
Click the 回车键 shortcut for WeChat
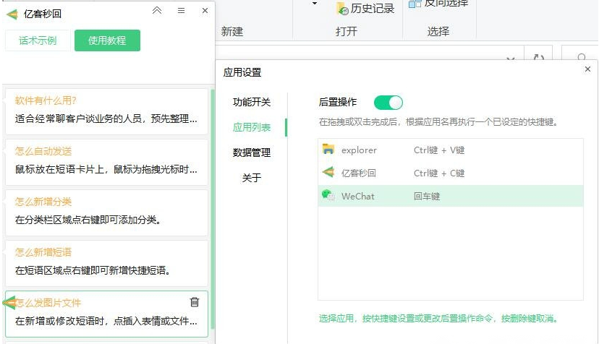coord(427,197)
